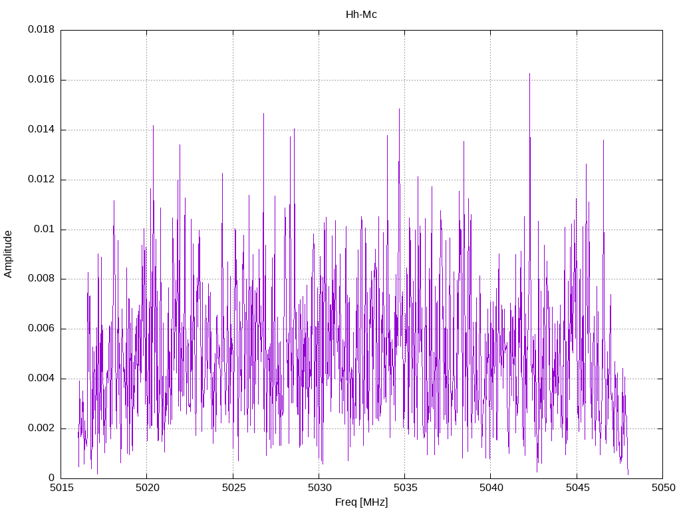Viewport: 681px width, 511px height.
Task: Click the 0.018 y-axis tick label
Action: (x=41, y=29)
